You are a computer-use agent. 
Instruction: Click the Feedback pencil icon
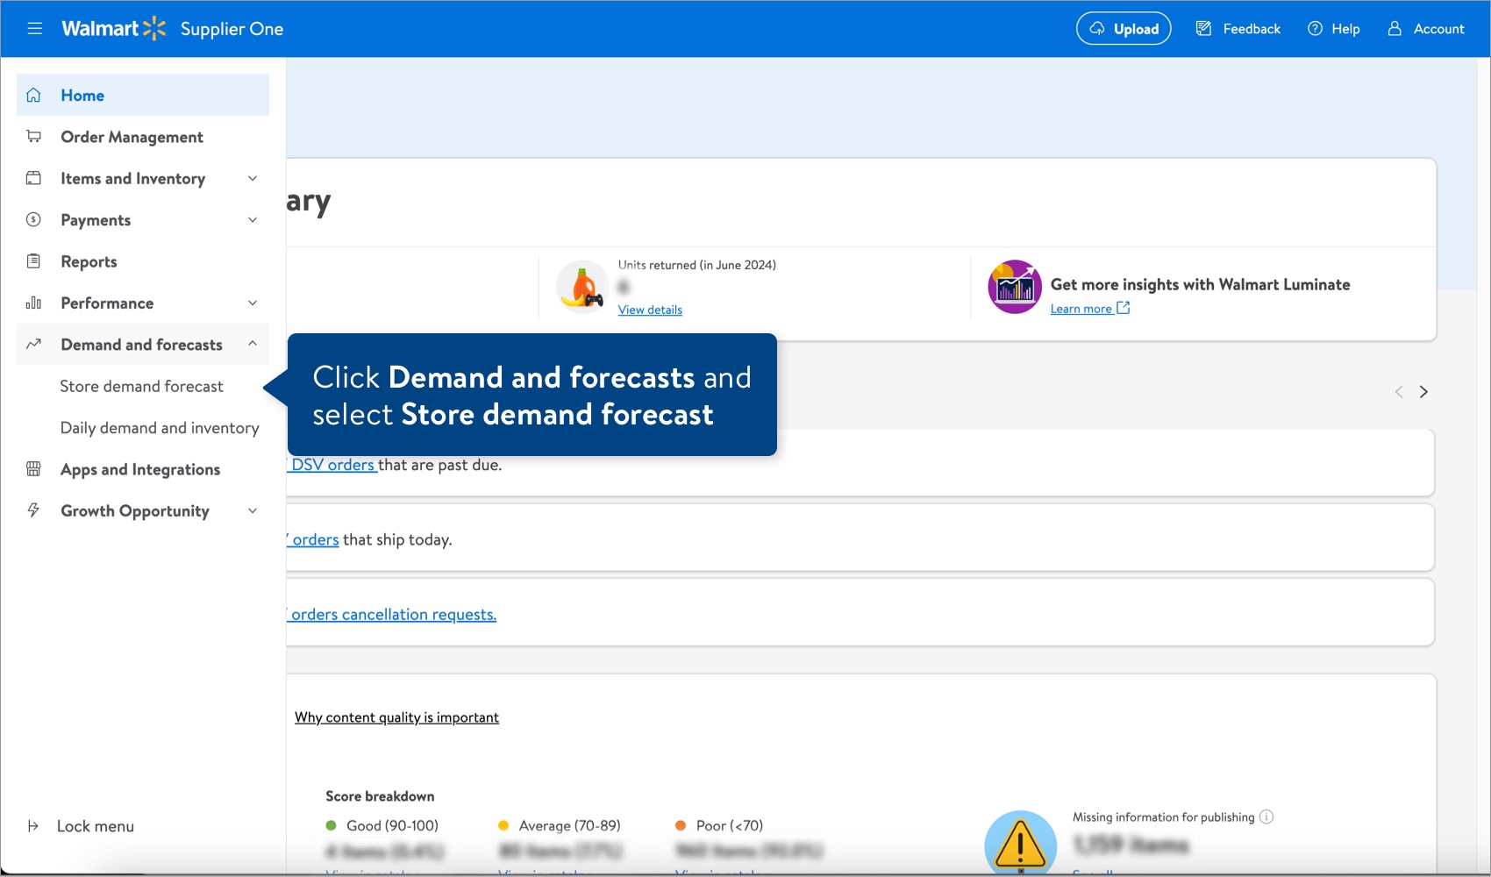1202,28
